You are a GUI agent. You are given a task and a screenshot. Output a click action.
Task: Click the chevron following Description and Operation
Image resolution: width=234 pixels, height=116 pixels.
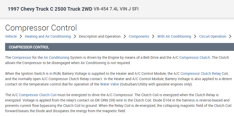coord(125,36)
